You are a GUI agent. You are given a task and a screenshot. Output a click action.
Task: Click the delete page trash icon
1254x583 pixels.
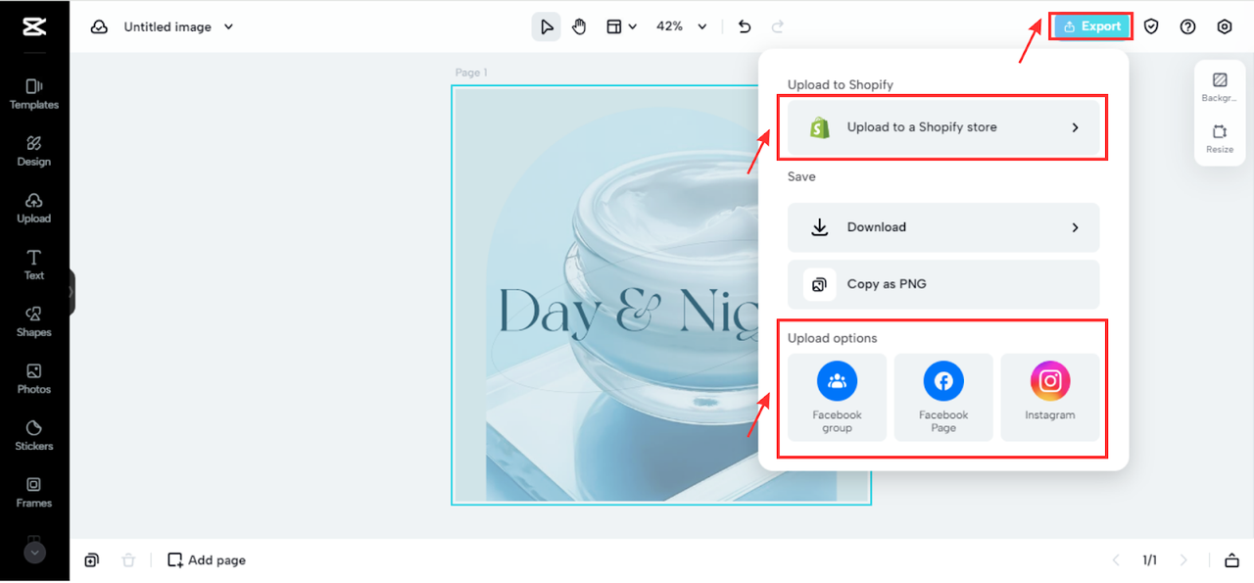coord(128,560)
